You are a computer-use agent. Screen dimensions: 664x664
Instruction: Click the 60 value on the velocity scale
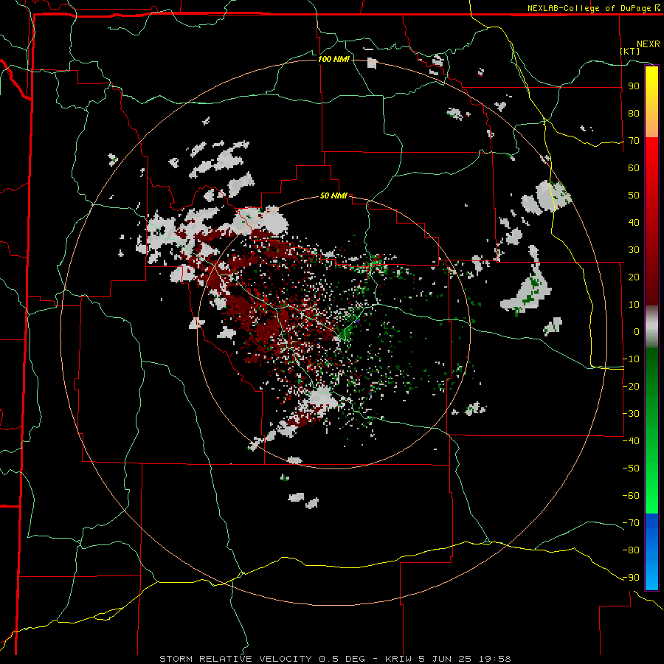(634, 168)
